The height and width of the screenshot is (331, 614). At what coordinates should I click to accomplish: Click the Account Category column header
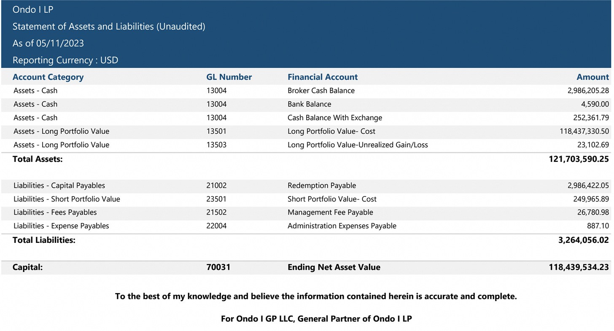point(48,77)
